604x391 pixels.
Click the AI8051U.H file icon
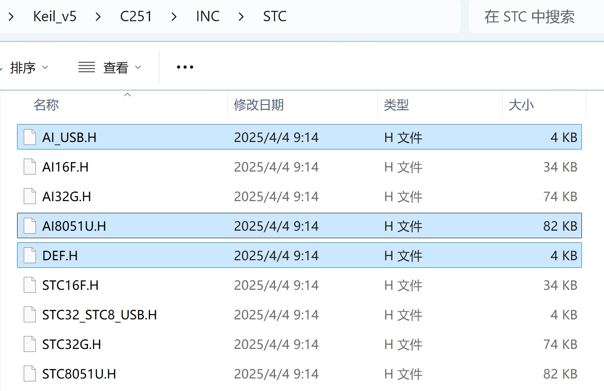pos(30,226)
